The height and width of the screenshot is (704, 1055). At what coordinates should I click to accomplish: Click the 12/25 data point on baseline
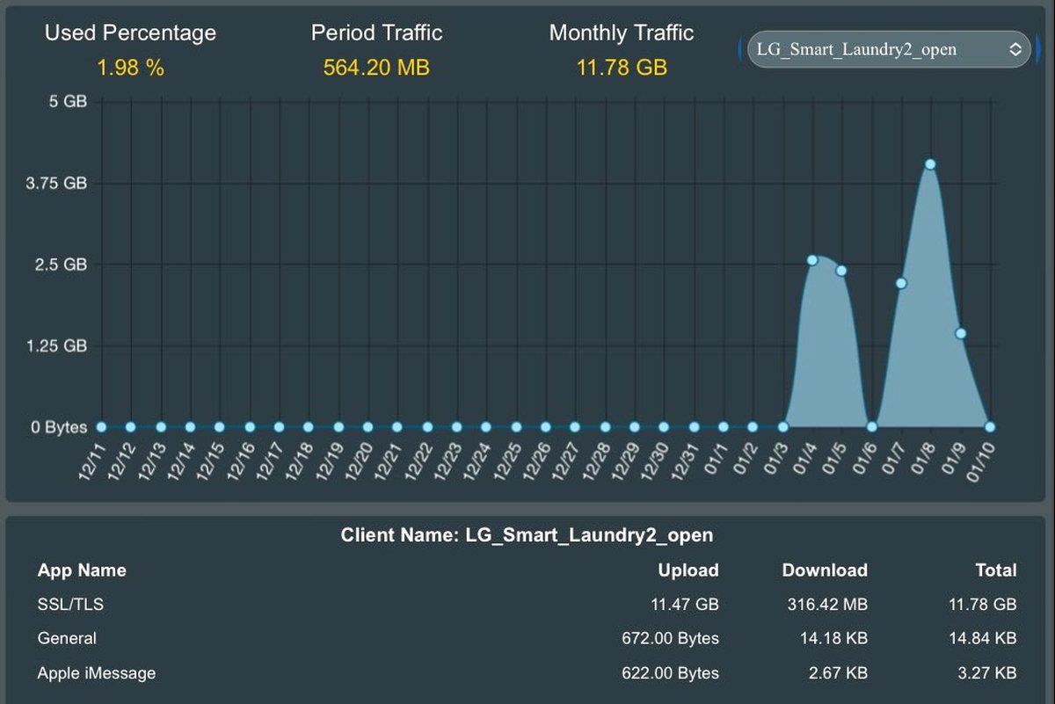[515, 427]
